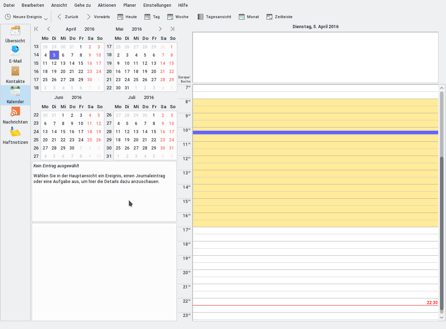Switch to Monat view
This screenshot has height=329, width=446.
click(x=249, y=17)
